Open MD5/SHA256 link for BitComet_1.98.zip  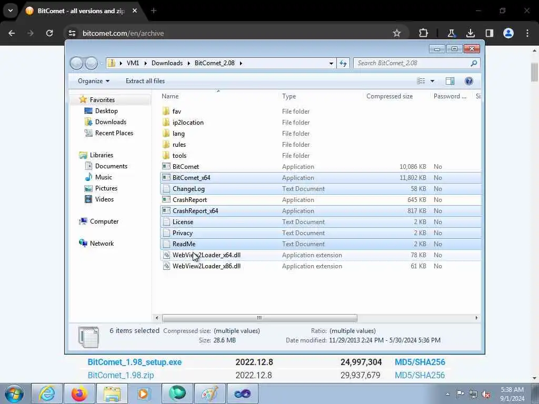point(420,375)
